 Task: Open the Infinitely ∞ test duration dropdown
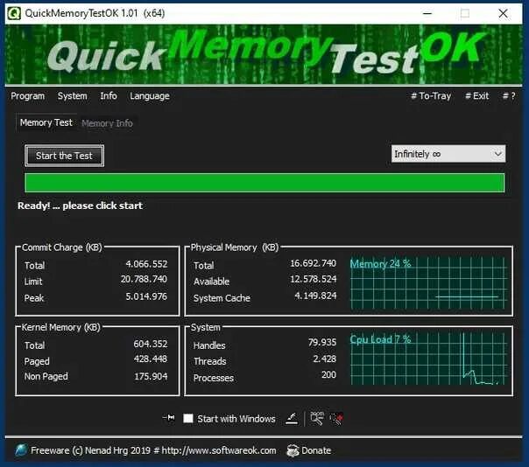point(448,154)
